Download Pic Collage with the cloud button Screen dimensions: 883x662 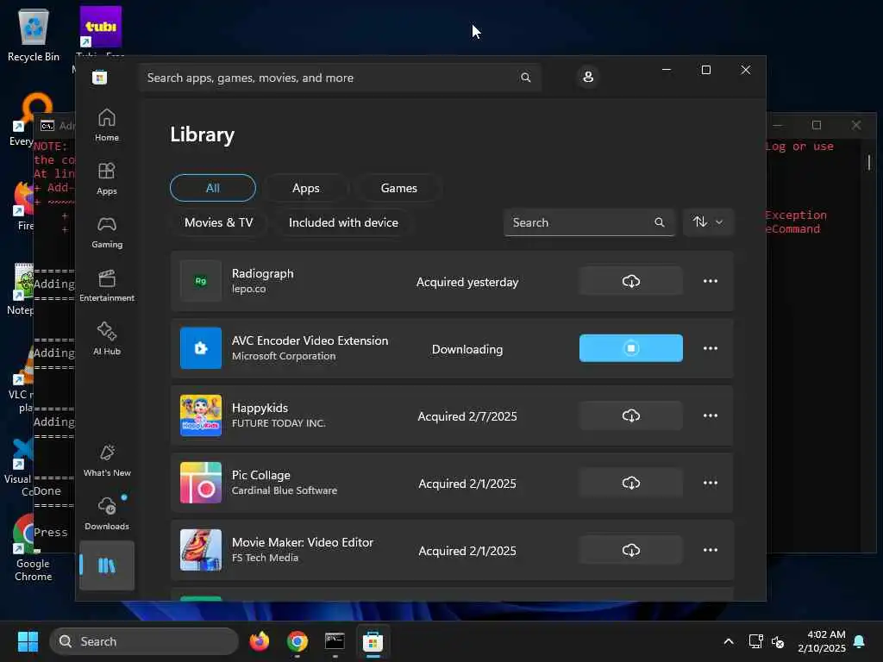[630, 483]
